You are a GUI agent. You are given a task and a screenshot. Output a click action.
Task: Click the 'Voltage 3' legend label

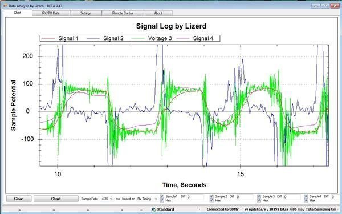pyautogui.click(x=160, y=38)
